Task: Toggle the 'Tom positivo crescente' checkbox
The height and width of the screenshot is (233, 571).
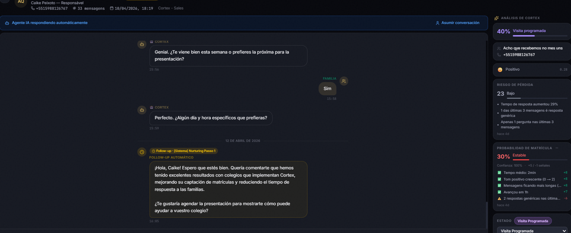Action: tap(499, 179)
